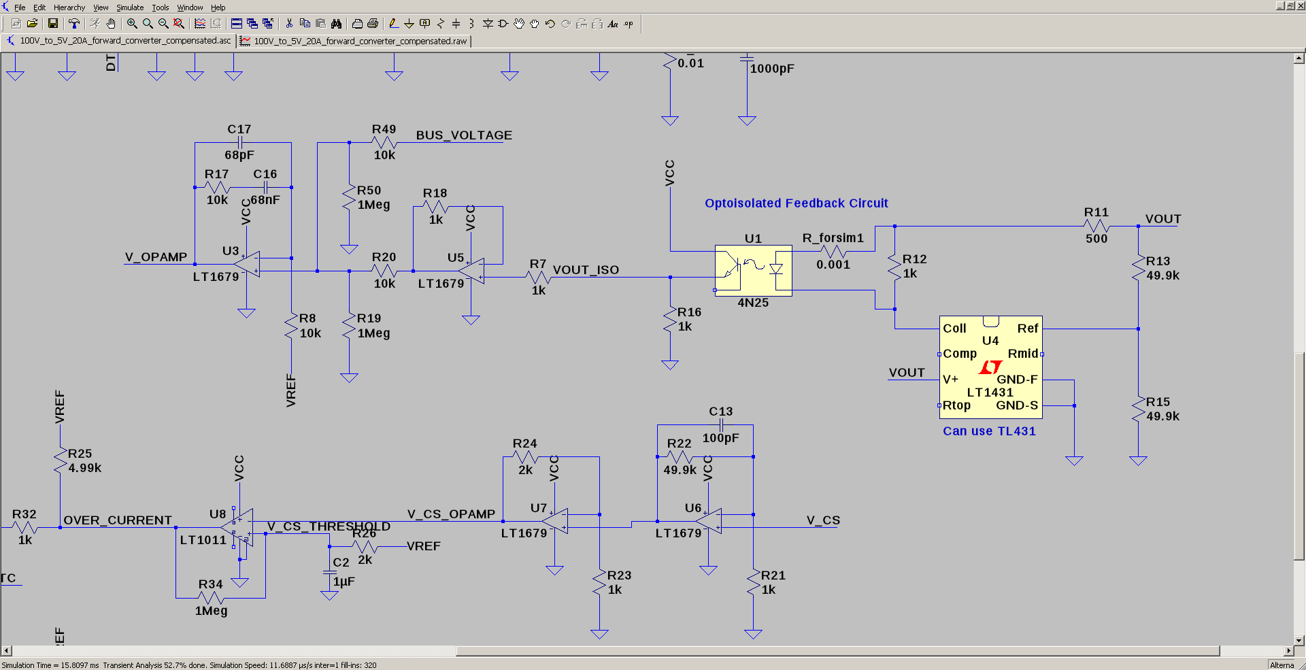The image size is (1306, 670).
Task: Open a file with the folder icon
Action: point(32,24)
